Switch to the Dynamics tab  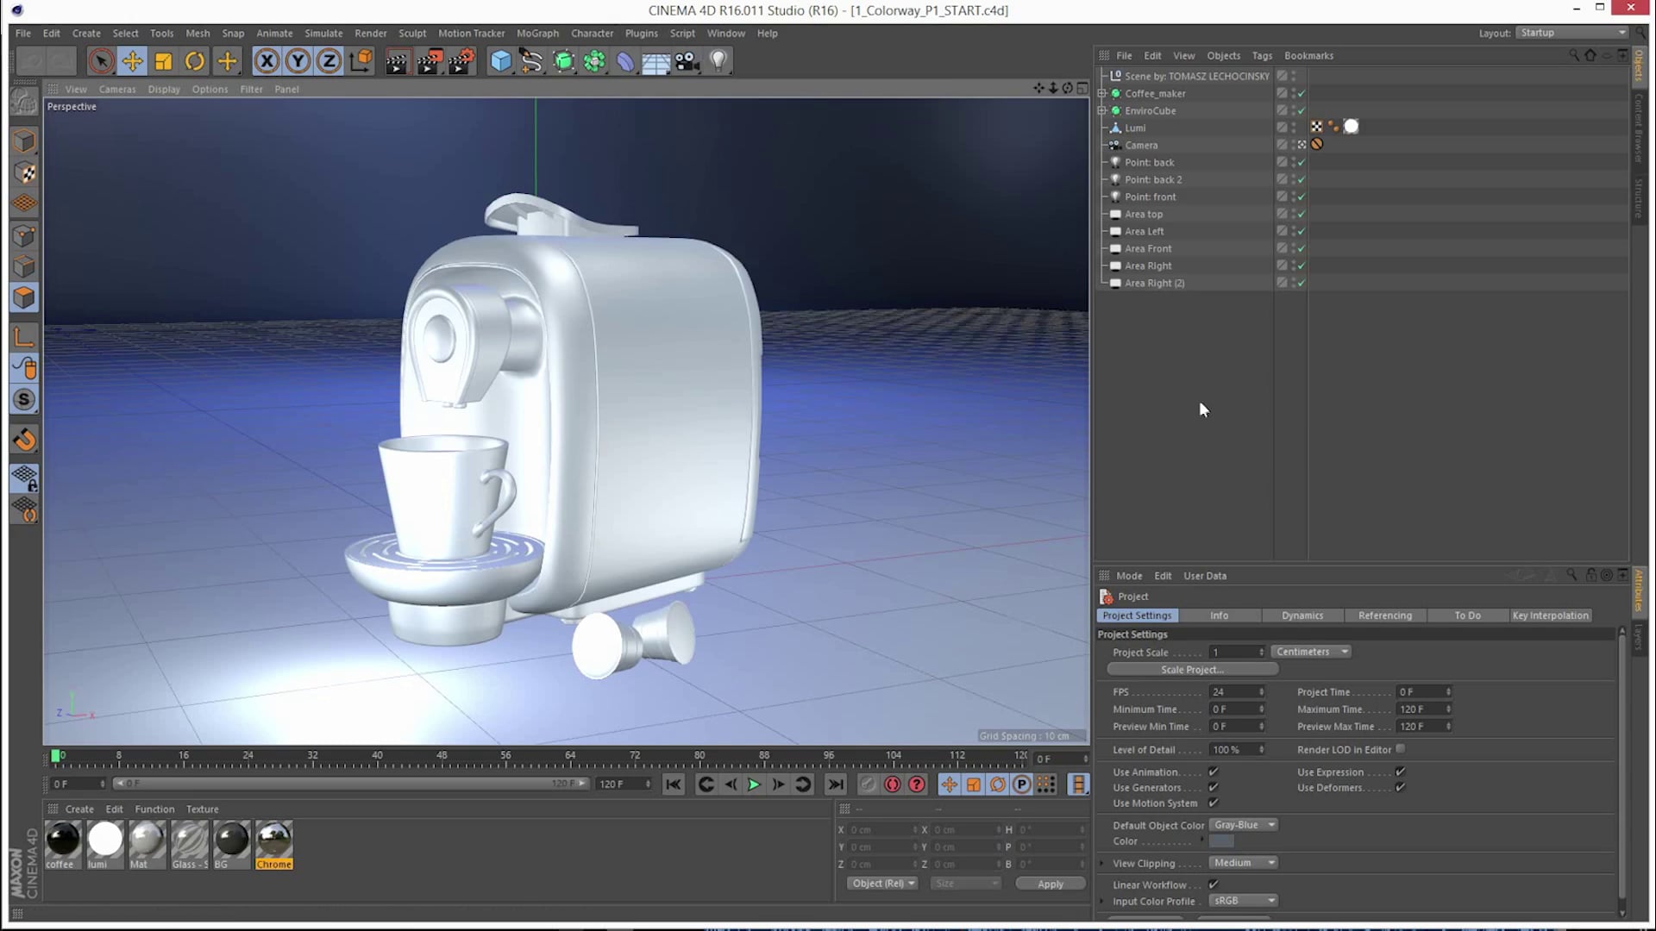[x=1302, y=615]
